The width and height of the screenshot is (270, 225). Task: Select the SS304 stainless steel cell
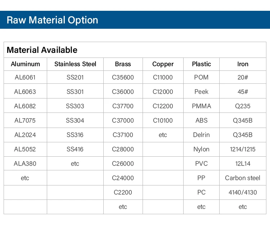click(x=75, y=120)
